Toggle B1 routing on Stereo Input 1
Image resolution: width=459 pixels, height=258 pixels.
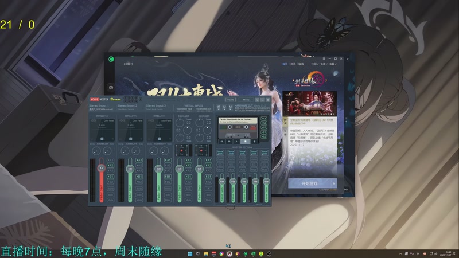pyautogui.click(x=110, y=177)
